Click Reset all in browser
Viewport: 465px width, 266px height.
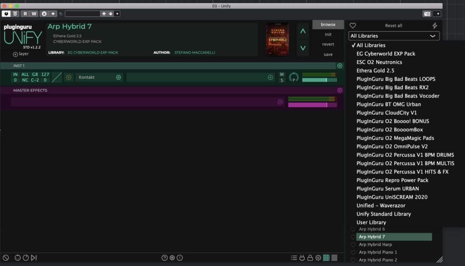pos(394,25)
